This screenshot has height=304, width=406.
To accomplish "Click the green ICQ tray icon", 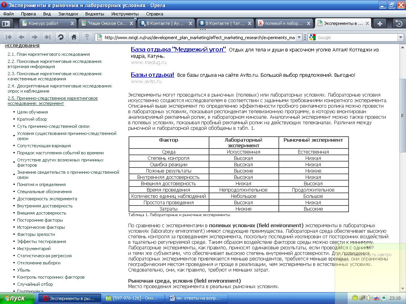I will click(x=355, y=298).
